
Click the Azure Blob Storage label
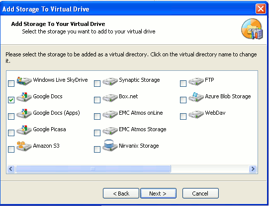pos(228,96)
